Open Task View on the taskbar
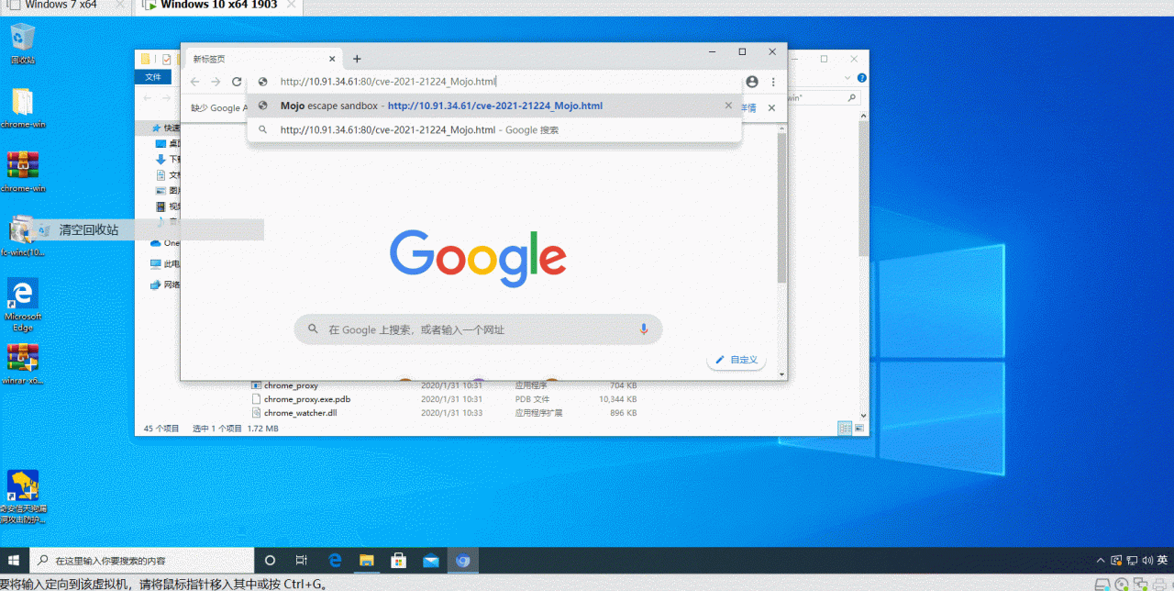The height and width of the screenshot is (591, 1174). click(x=302, y=560)
